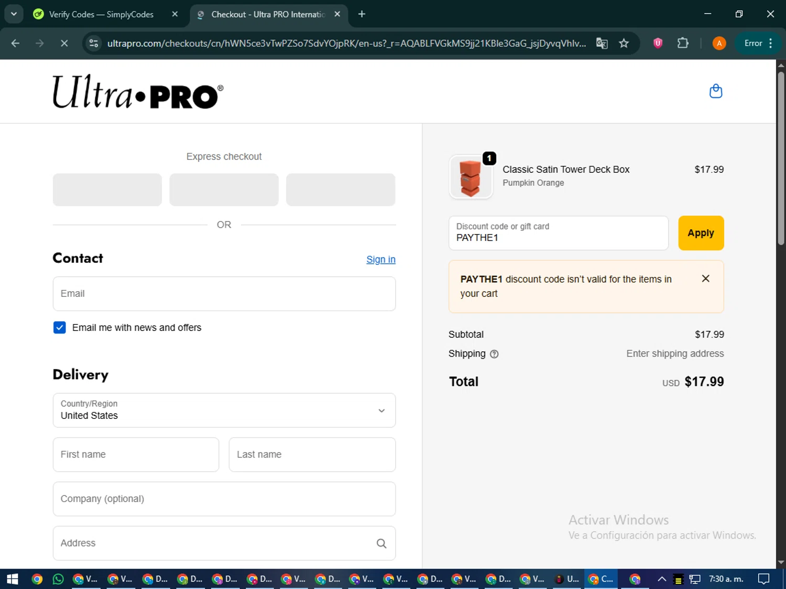Open the Windows Start menu
Screen dimensions: 786x589
(13, 579)
